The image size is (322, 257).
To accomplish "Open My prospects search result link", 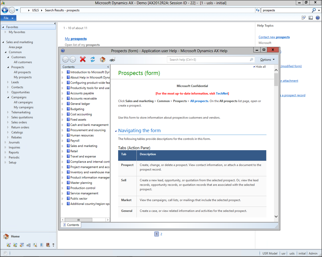I will [x=76, y=39].
